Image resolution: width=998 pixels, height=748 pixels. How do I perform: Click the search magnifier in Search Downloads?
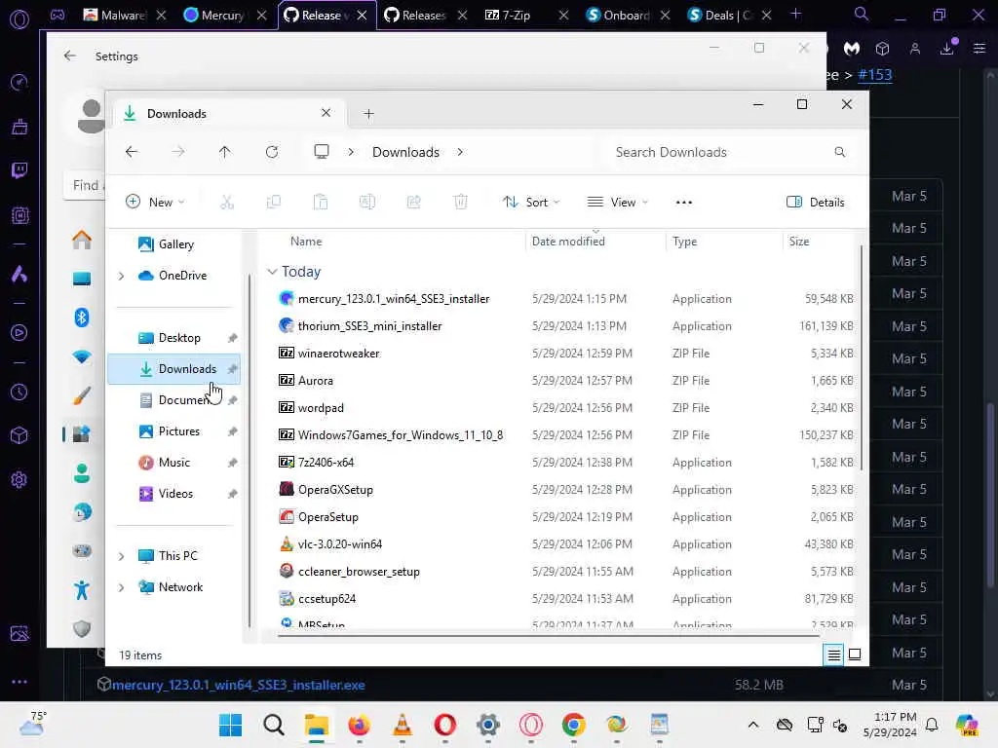pos(840,152)
